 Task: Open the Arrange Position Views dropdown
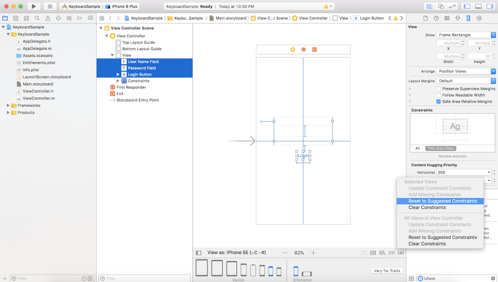466,71
